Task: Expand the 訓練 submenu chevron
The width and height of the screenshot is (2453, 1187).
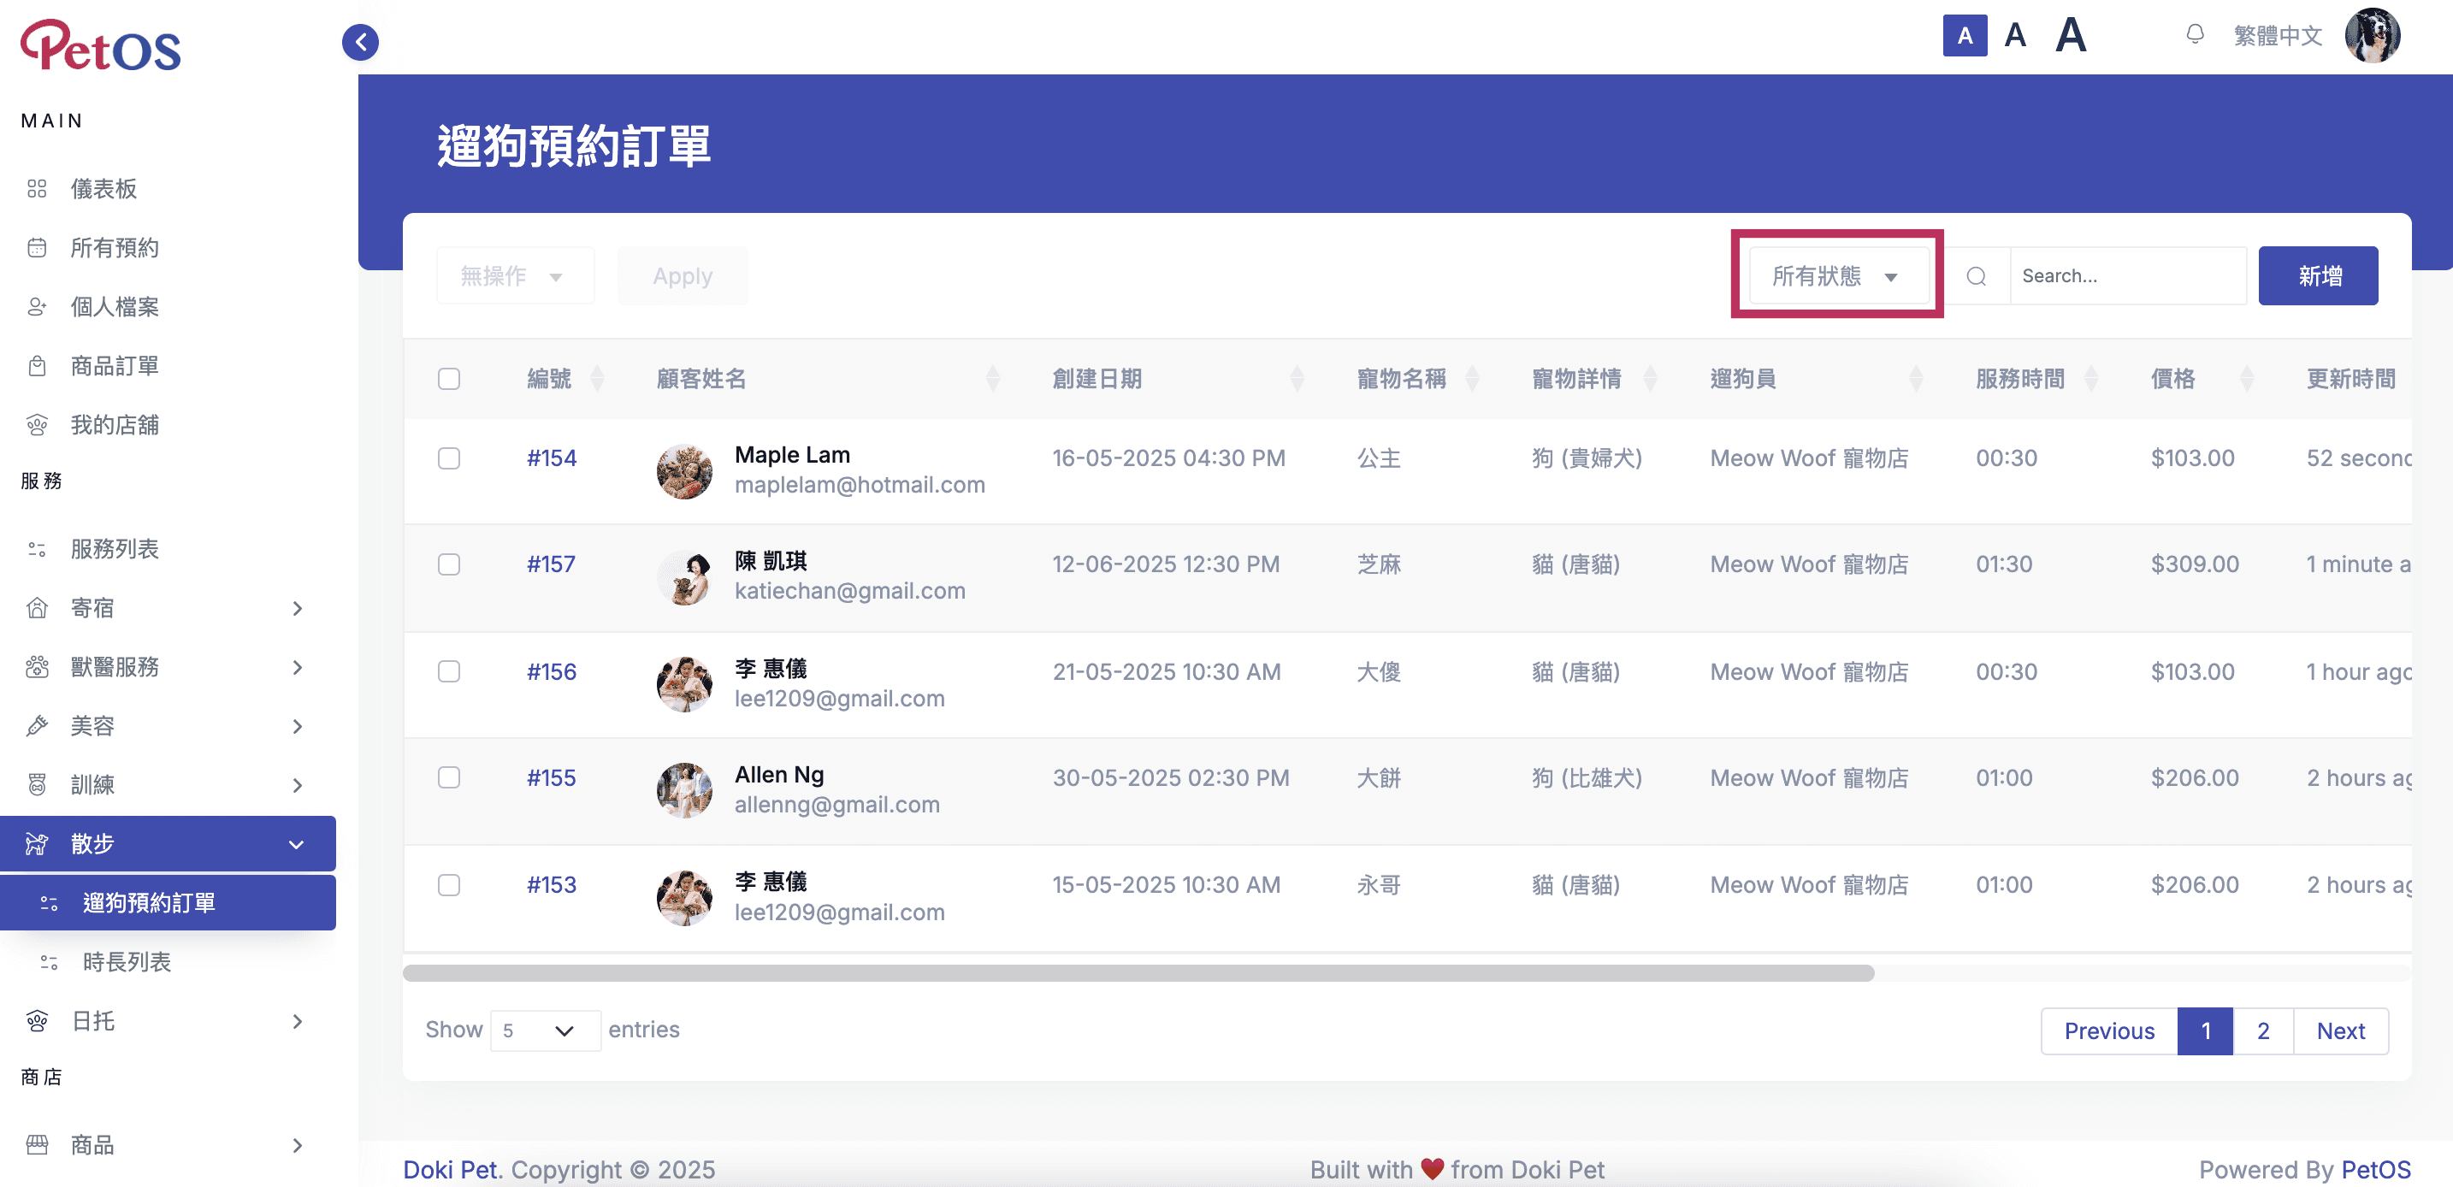Action: (x=298, y=784)
